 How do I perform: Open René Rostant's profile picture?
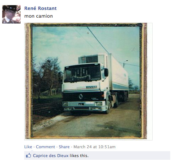(x=11, y=14)
